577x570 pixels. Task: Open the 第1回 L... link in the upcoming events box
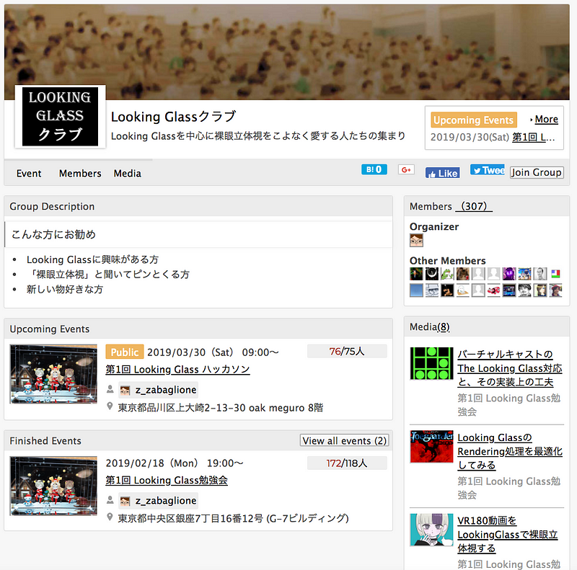(x=533, y=137)
